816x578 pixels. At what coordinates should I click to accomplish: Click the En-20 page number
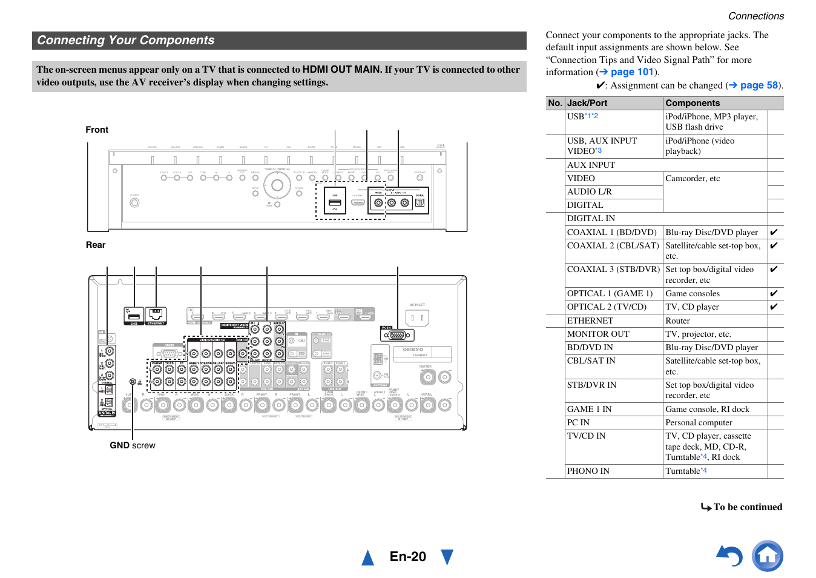[407, 557]
